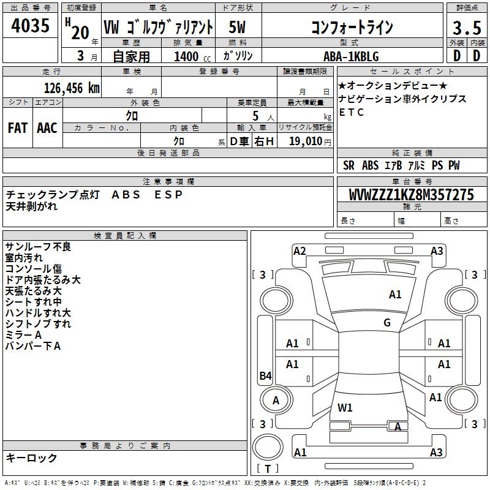Select chassis number WVWZZZ1KZ8M357275
This screenshot has width=490, height=490.
411,195
